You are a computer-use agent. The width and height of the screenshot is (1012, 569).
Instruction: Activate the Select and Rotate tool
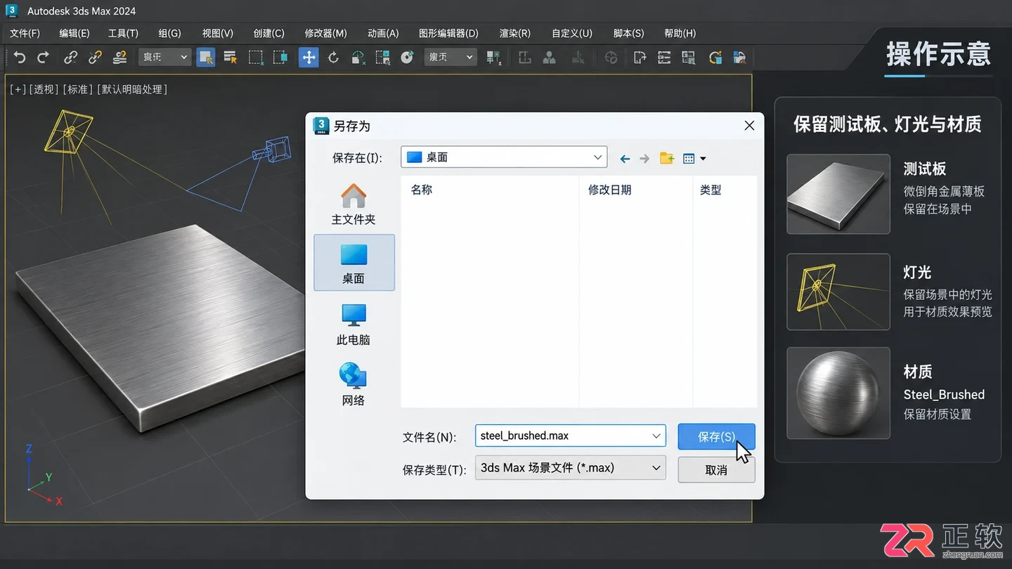[334, 58]
